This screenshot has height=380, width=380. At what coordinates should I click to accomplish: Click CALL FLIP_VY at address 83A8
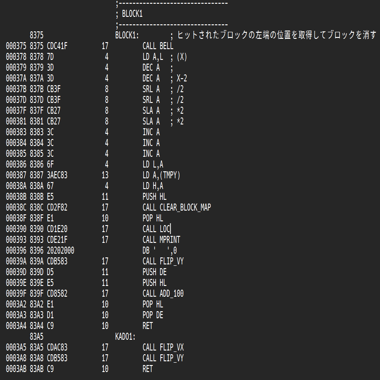pos(163,358)
